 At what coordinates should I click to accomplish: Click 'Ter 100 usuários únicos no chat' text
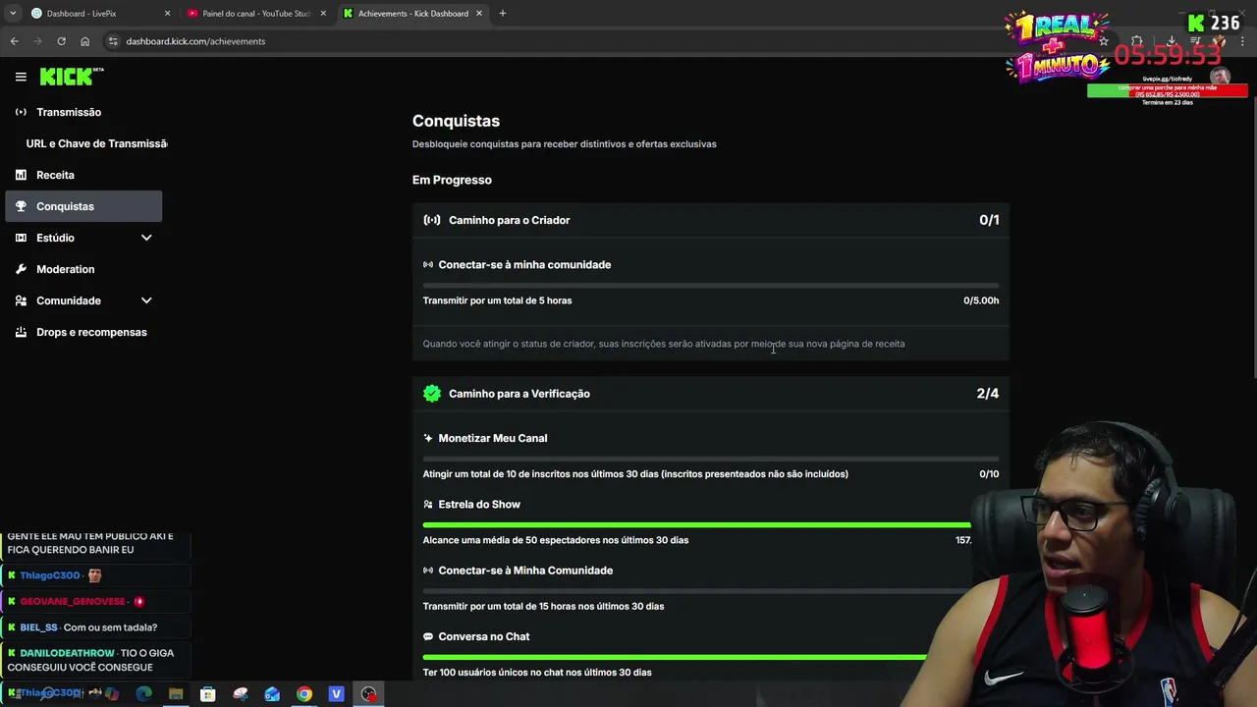coord(537,673)
